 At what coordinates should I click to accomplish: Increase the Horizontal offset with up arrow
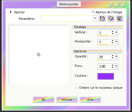point(112,41)
